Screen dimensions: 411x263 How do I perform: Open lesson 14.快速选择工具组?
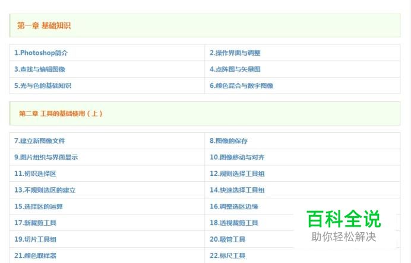point(237,190)
